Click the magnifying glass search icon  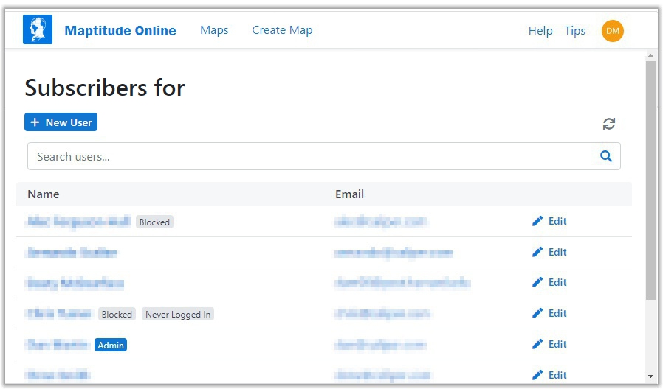(606, 156)
